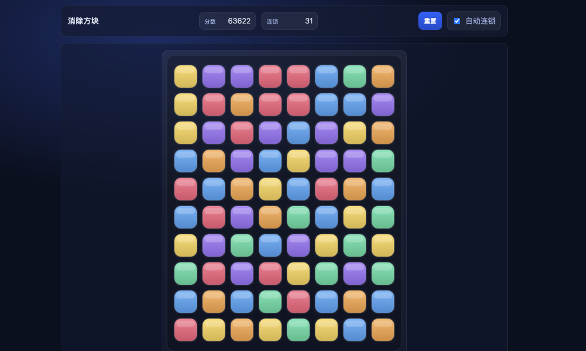Select the blue block in the third row
This screenshot has width=586, height=351.
pos(298,133)
